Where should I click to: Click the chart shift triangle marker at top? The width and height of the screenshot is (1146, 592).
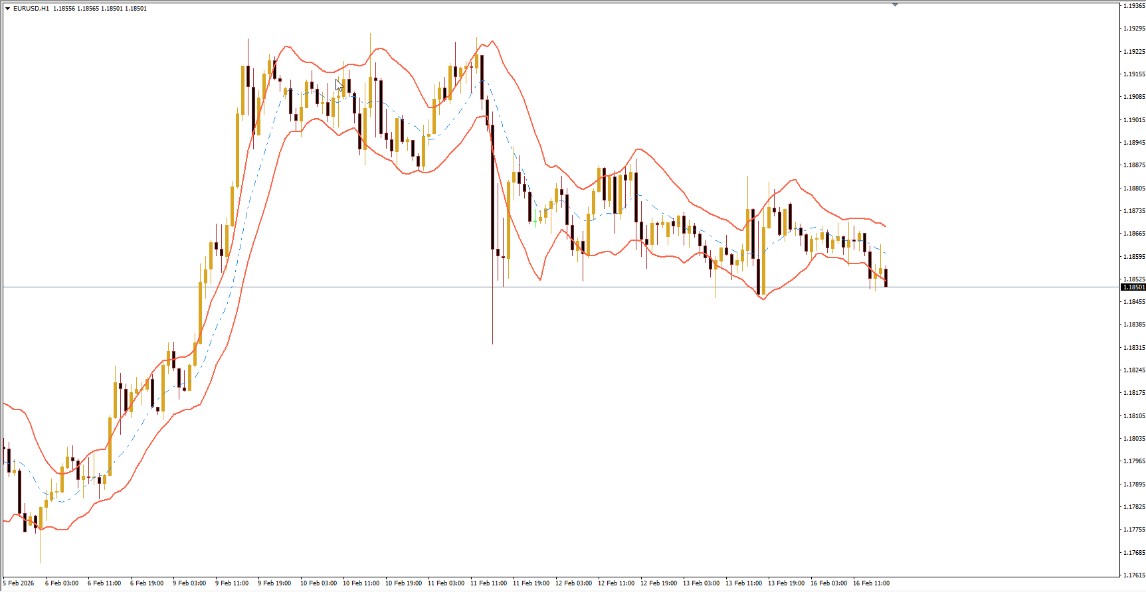pos(895,5)
